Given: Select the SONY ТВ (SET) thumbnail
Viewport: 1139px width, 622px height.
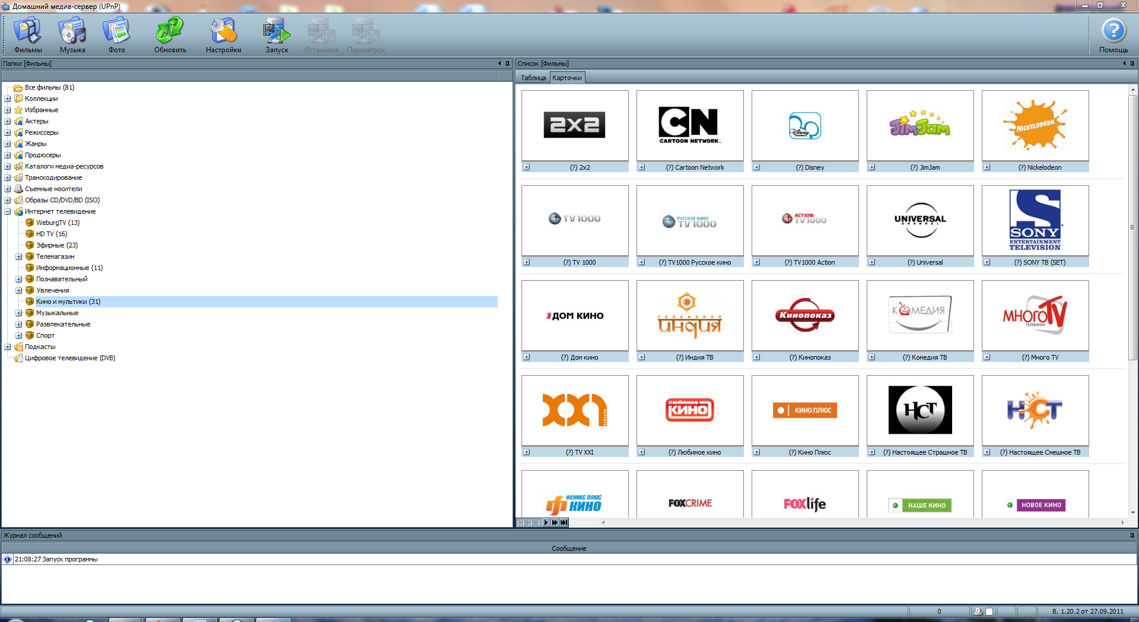Looking at the screenshot, I should click(x=1035, y=220).
